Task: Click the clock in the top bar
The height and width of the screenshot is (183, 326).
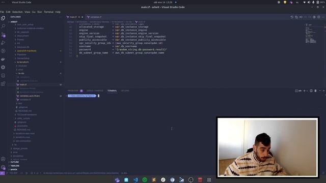Action: (163, 2)
